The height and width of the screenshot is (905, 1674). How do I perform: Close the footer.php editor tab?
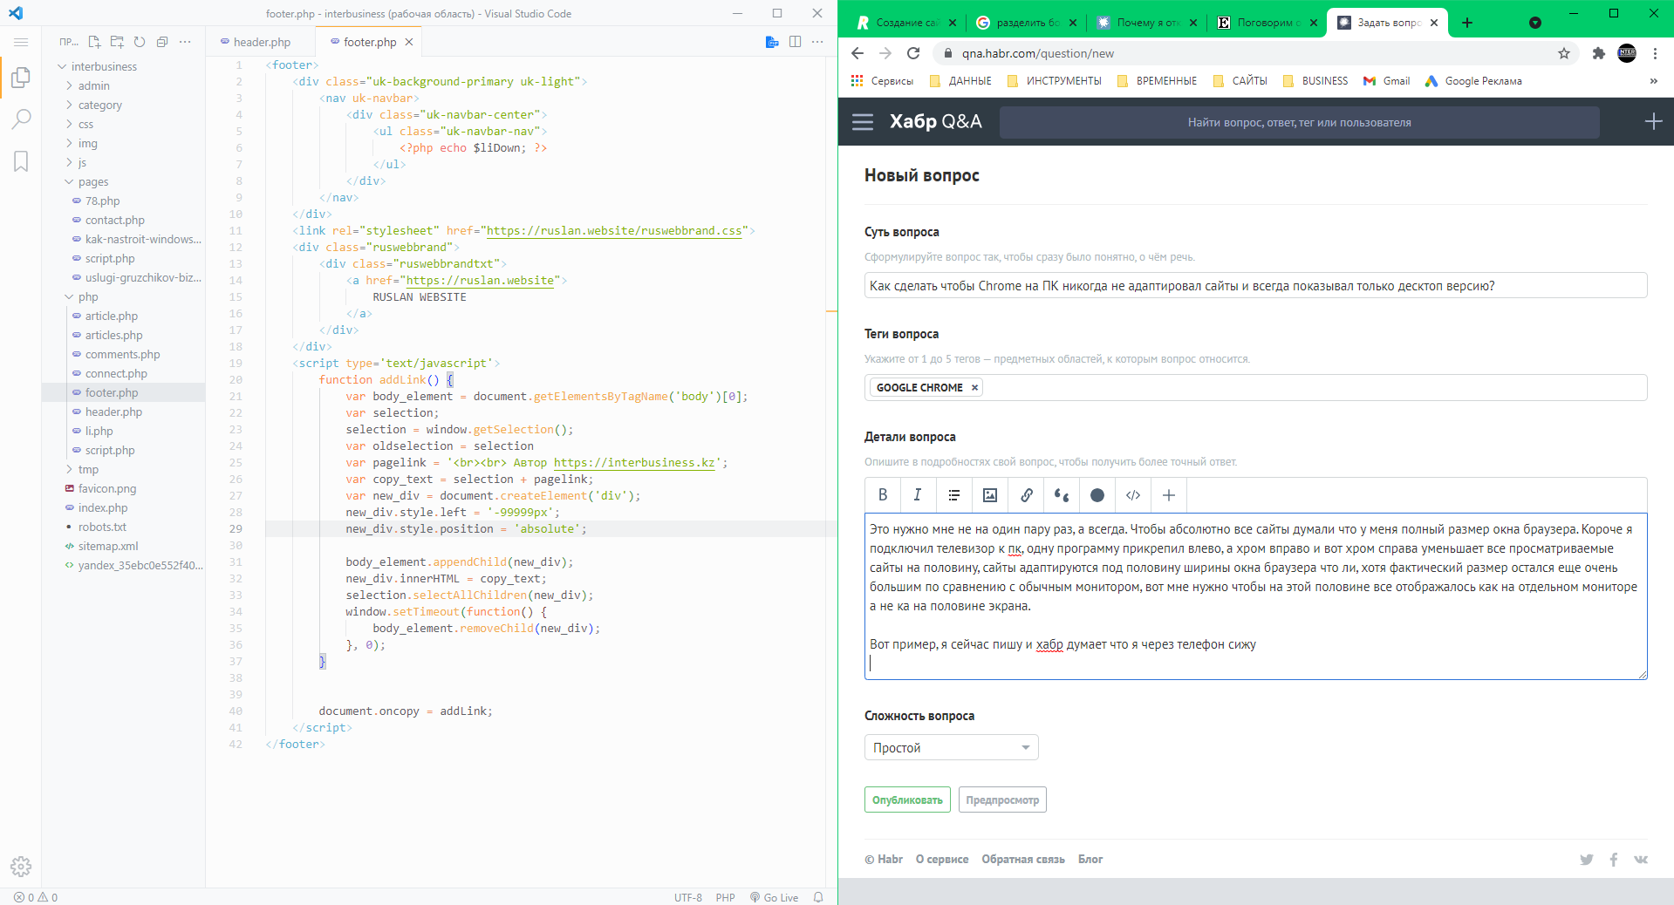[409, 42]
